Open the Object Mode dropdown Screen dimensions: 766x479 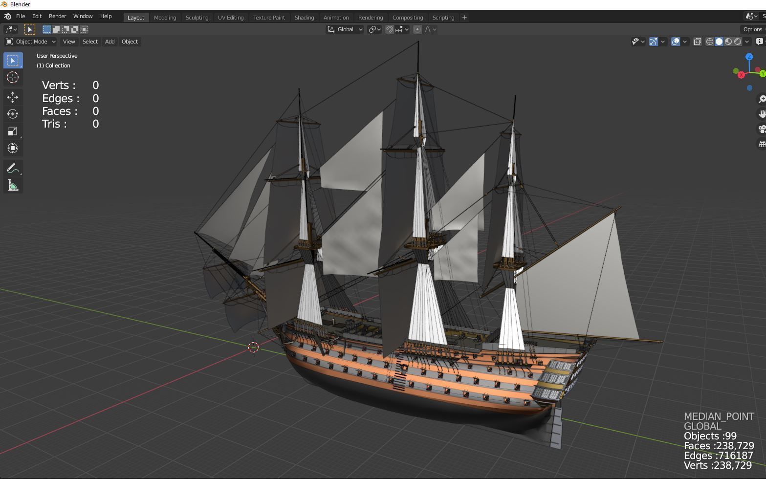click(30, 42)
